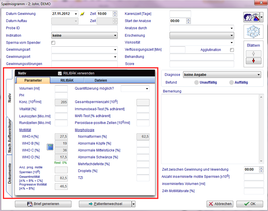The width and height of the screenshot is (268, 211).
Task: Click the PH input field
Action: point(61,95)
